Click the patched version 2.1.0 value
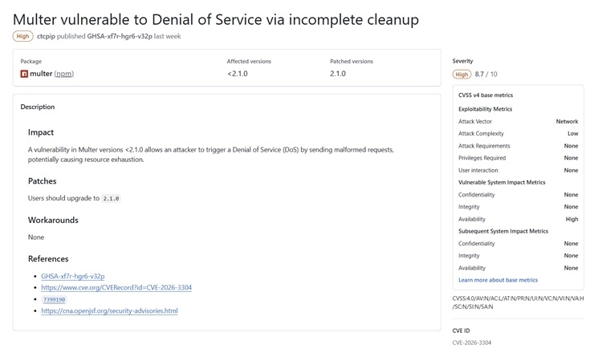Image resolution: width=602 pixels, height=361 pixels. click(x=338, y=74)
